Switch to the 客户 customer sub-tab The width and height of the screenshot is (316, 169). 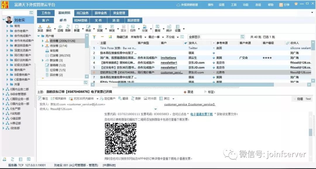tap(46, 21)
